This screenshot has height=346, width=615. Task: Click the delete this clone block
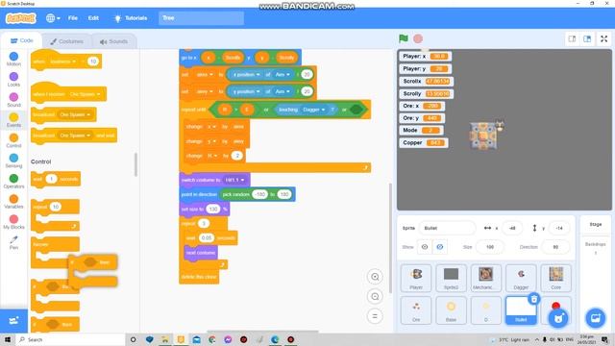tap(199, 277)
